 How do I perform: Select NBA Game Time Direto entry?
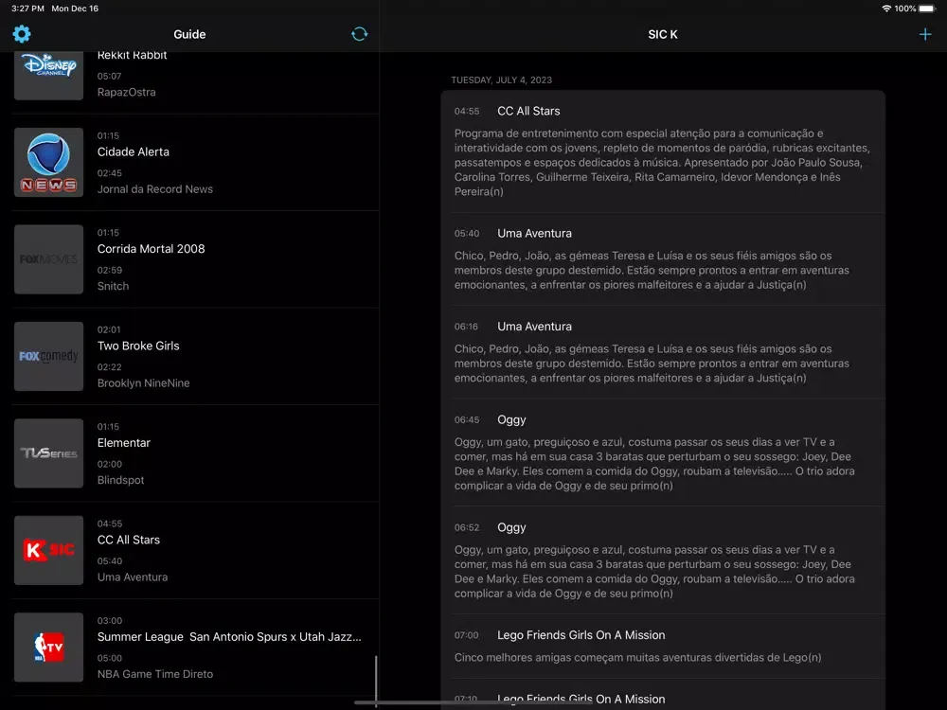[x=154, y=674]
